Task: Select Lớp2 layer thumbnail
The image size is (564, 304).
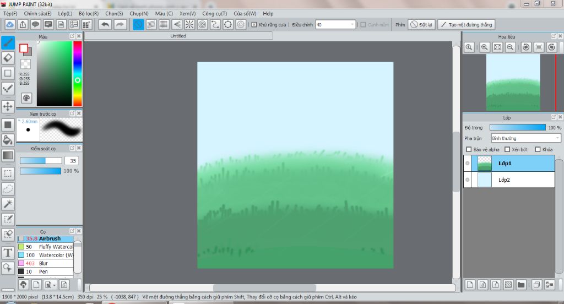Action: 485,180
